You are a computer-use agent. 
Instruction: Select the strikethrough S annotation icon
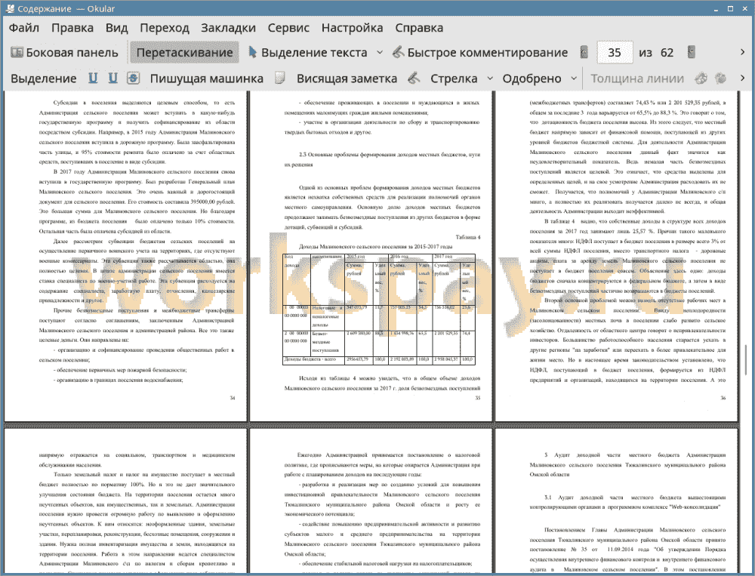(134, 78)
